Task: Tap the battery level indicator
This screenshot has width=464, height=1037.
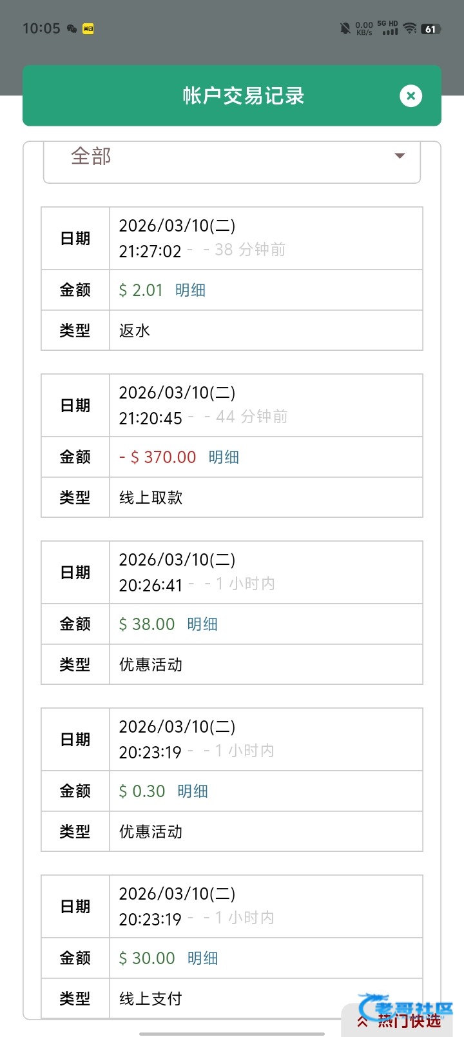Action: 430,29
